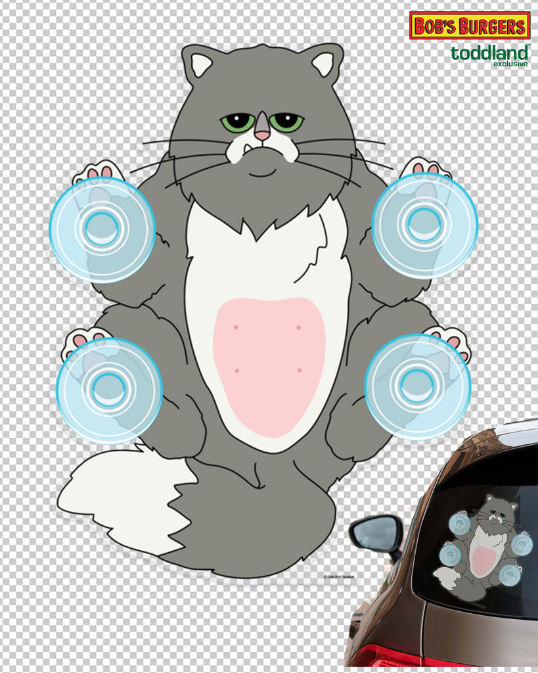Click the car's side mirror
The height and width of the screenshot is (673, 538).
pyautogui.click(x=376, y=534)
